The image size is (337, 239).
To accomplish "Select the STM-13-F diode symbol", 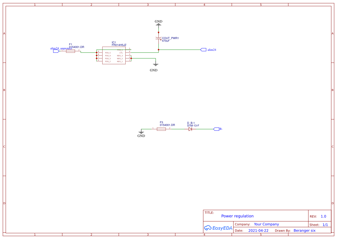I will tap(190, 129).
